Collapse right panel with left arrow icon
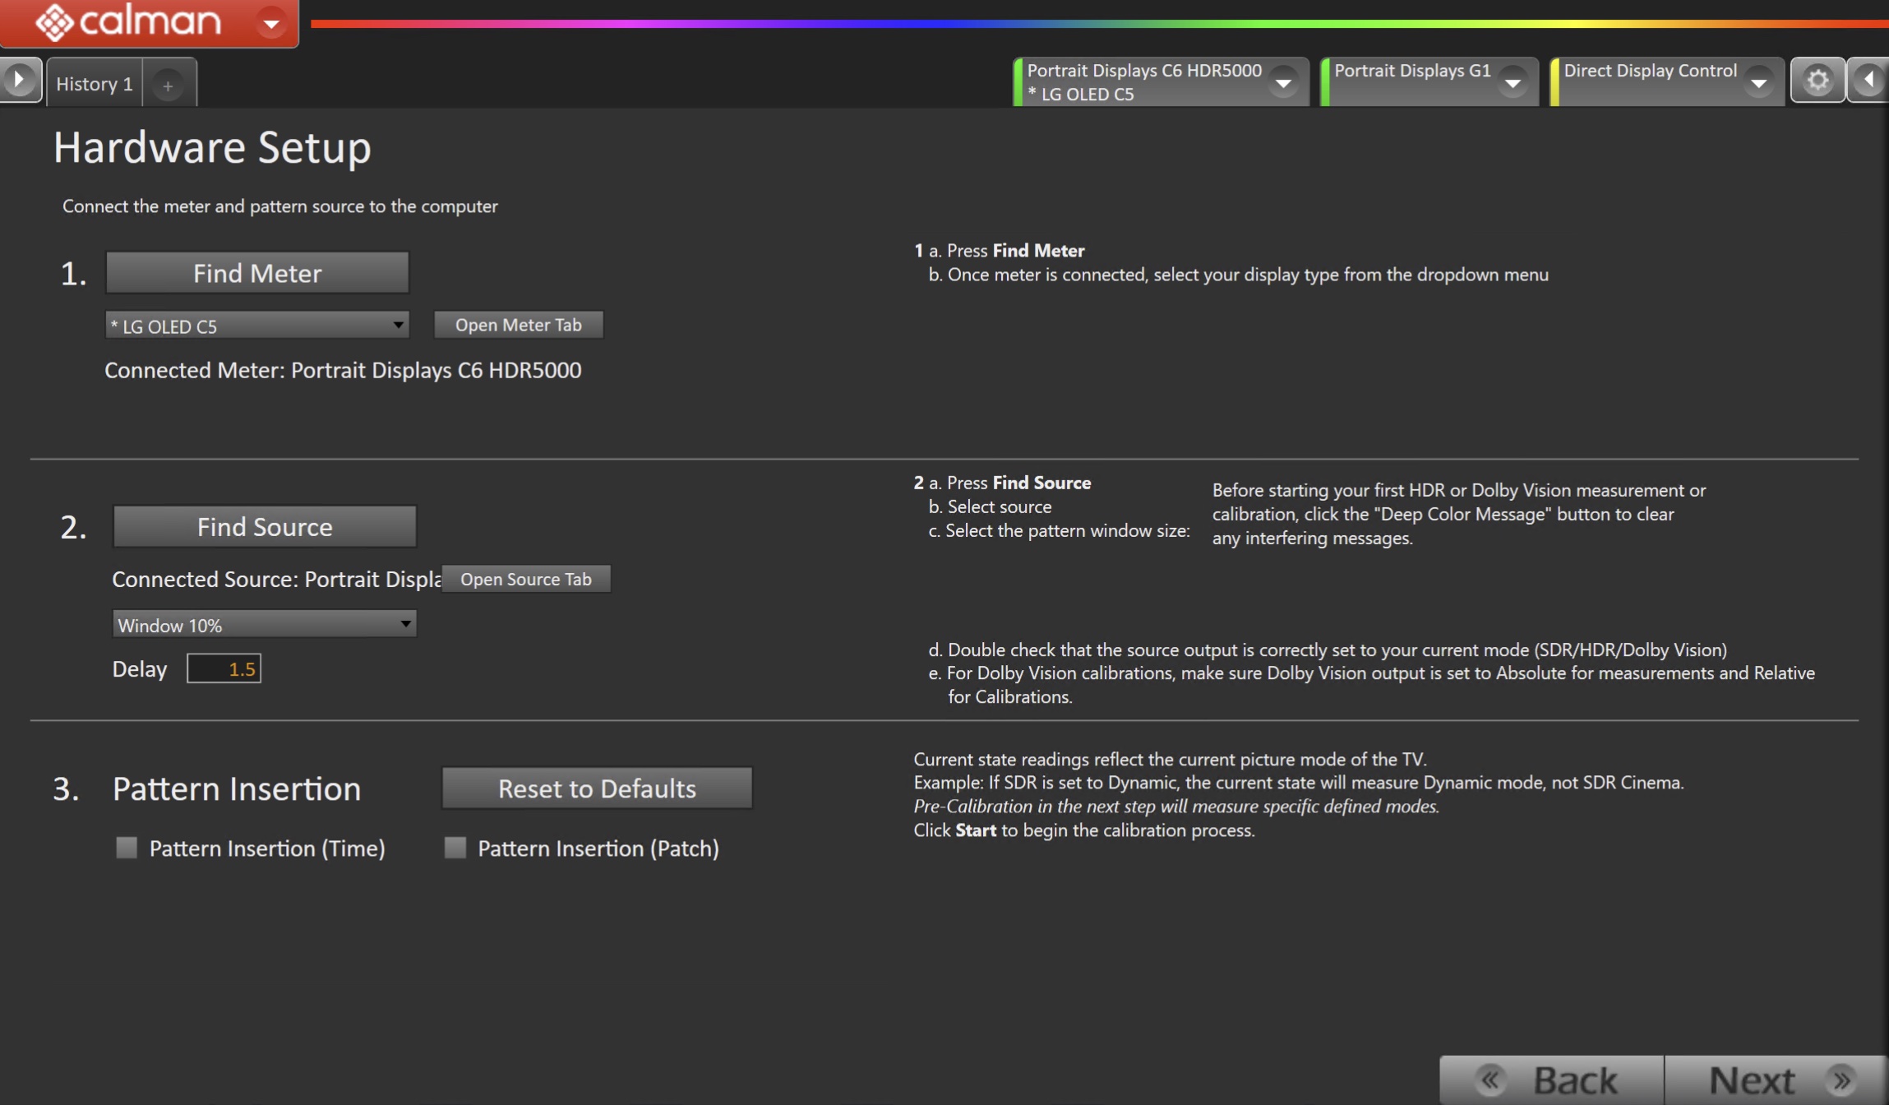Screen dimensions: 1889x1105 (1868, 81)
